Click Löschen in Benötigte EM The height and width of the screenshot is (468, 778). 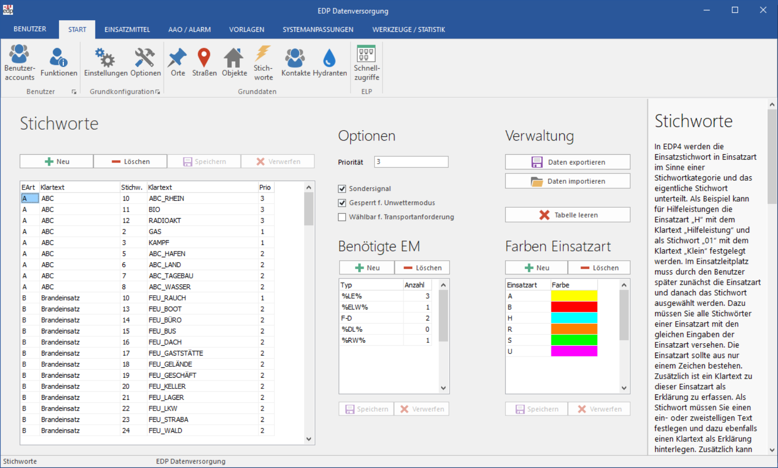tap(422, 268)
